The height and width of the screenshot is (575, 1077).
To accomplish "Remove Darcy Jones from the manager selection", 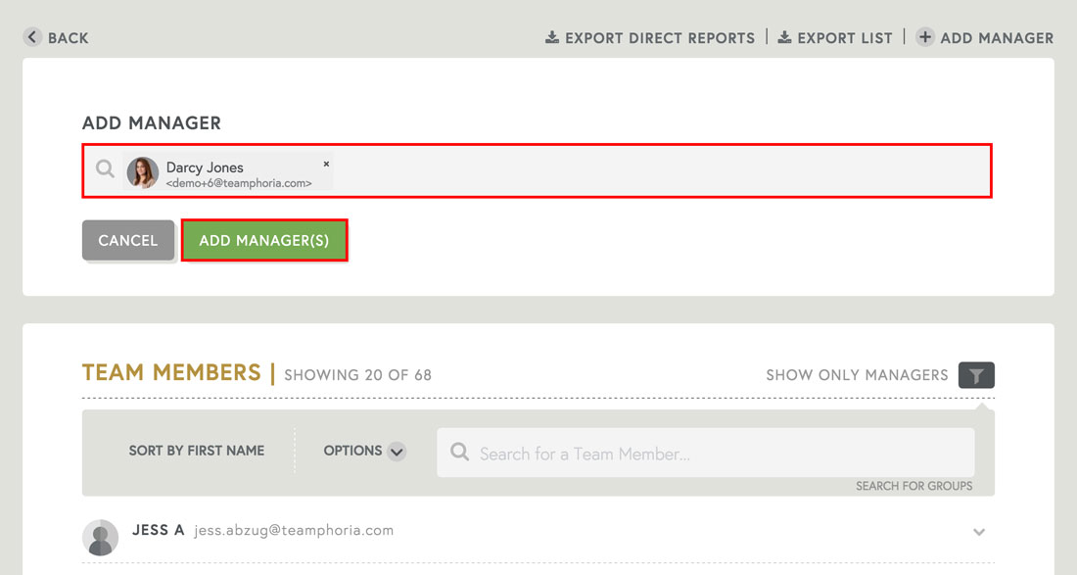I will click(x=326, y=163).
